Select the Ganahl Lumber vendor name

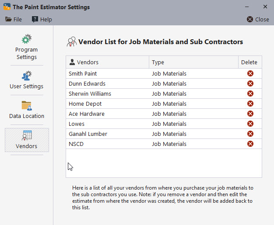click(x=88, y=134)
